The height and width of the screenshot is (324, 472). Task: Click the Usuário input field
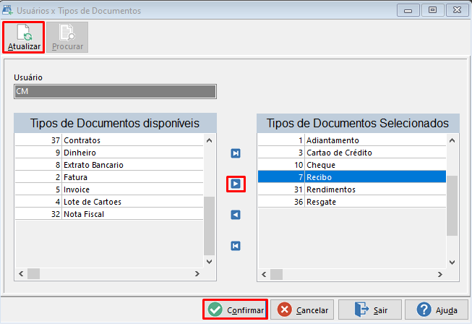[116, 92]
